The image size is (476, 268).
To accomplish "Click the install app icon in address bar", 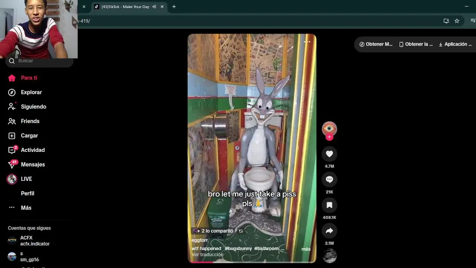I will pos(446,21).
